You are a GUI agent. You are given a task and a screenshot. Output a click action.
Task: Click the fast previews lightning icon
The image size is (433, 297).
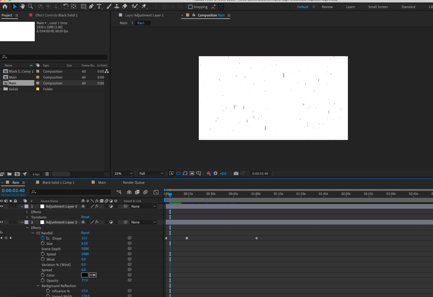click(x=171, y=173)
